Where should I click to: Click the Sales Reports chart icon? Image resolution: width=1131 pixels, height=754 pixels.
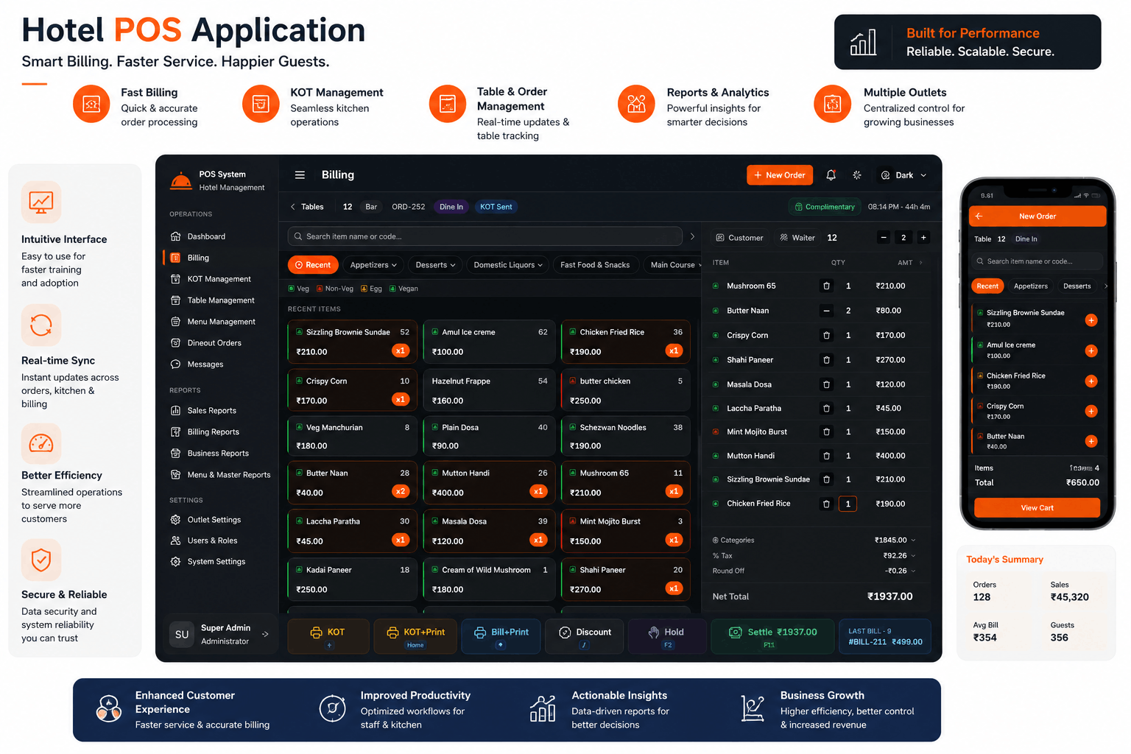[x=175, y=411]
